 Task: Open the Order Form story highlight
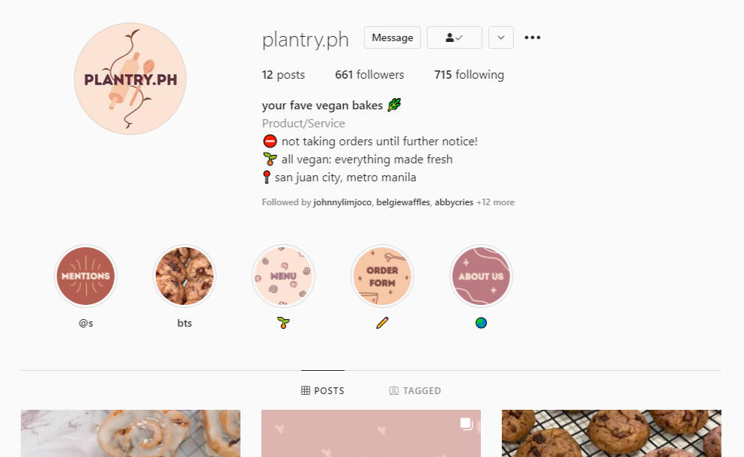pyautogui.click(x=382, y=276)
